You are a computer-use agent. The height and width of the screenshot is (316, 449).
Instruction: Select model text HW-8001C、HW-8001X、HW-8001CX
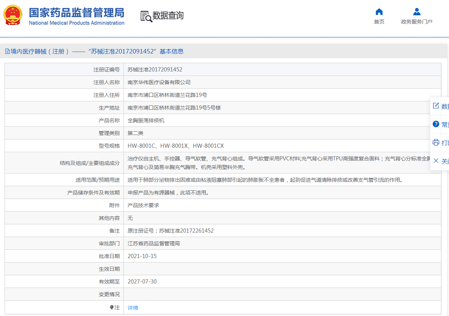(x=175, y=146)
